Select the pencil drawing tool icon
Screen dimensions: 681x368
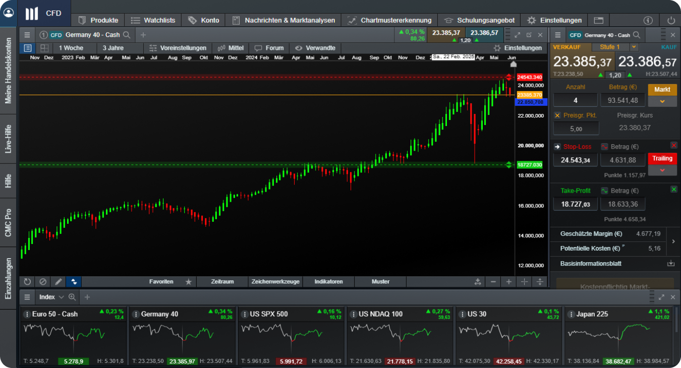pyautogui.click(x=59, y=282)
